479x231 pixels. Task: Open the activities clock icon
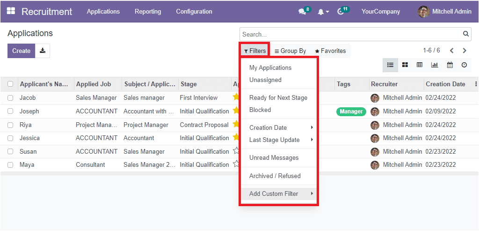pyautogui.click(x=341, y=12)
